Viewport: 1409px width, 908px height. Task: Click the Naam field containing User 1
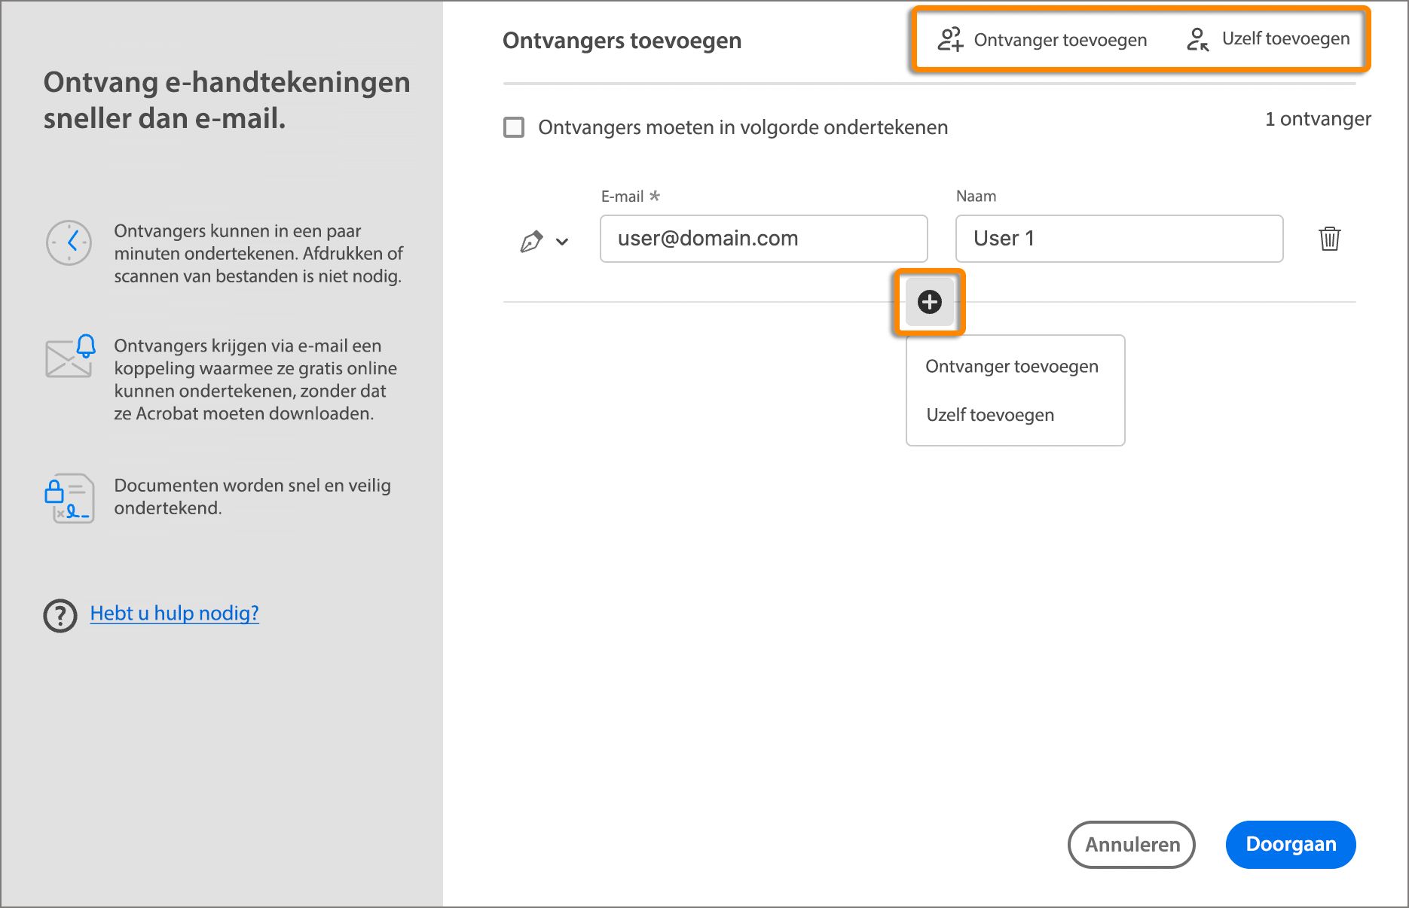tap(1118, 239)
